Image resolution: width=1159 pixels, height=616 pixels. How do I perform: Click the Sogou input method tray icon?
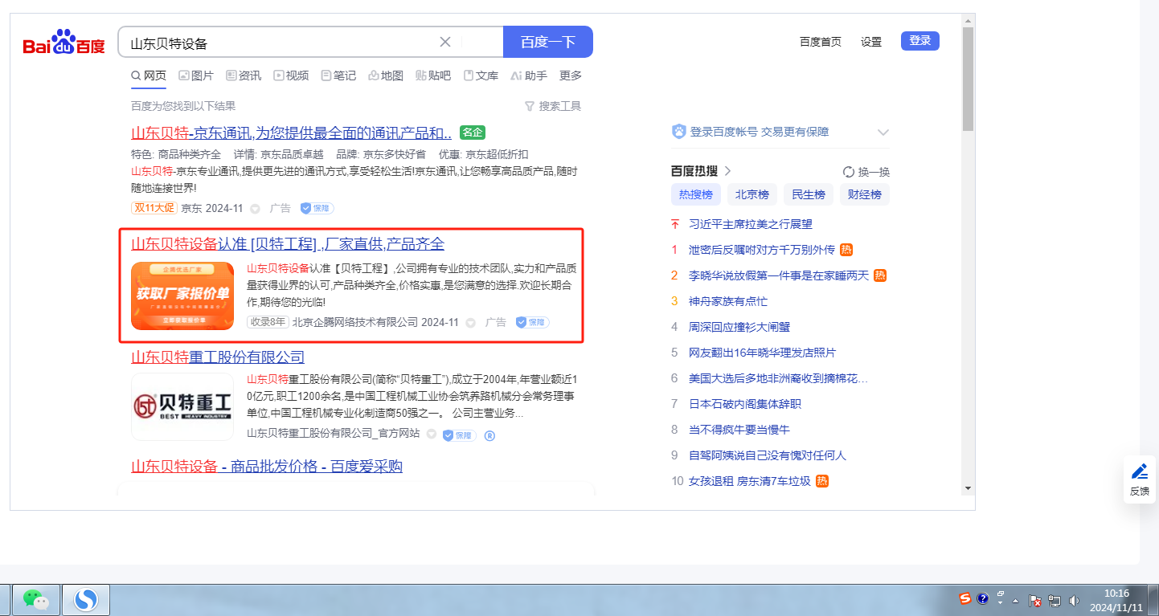point(964,598)
